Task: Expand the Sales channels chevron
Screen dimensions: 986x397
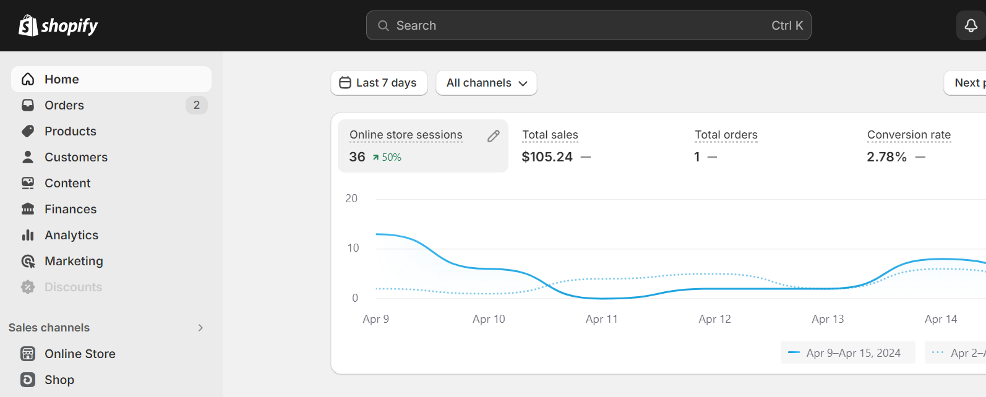Action: pyautogui.click(x=200, y=328)
